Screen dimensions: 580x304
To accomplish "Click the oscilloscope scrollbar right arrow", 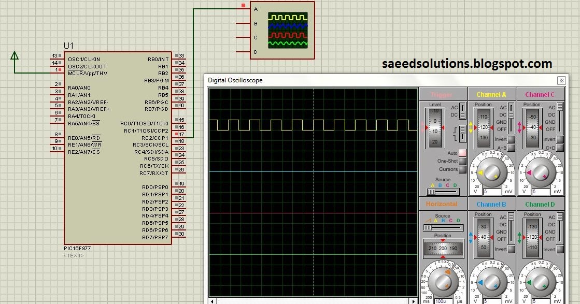I will tap(414, 301).
